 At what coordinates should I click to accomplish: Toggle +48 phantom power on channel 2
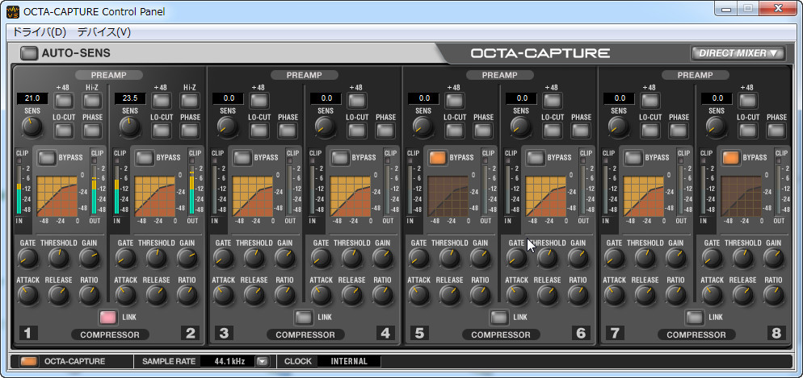click(x=162, y=99)
